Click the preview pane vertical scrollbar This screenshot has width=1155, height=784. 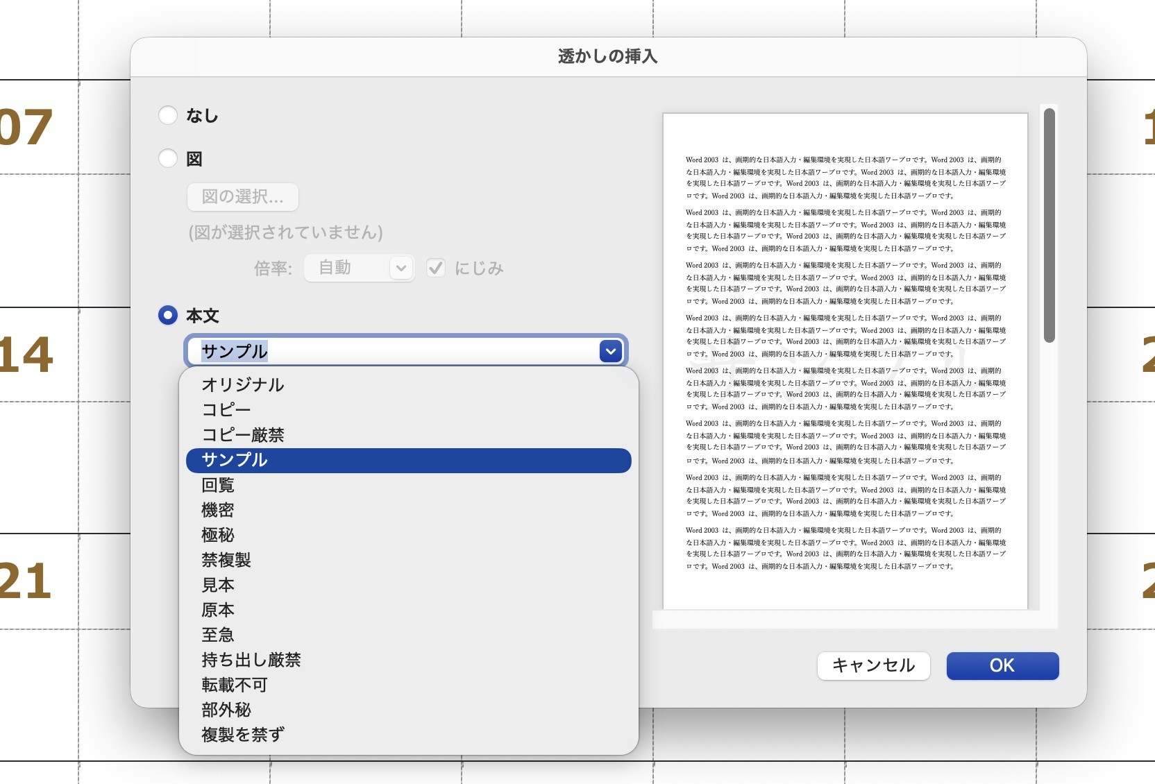tap(1049, 225)
